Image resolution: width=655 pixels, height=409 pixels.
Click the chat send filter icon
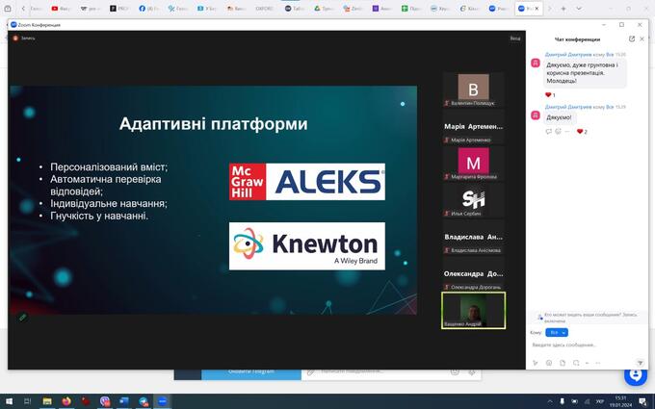pos(641,363)
